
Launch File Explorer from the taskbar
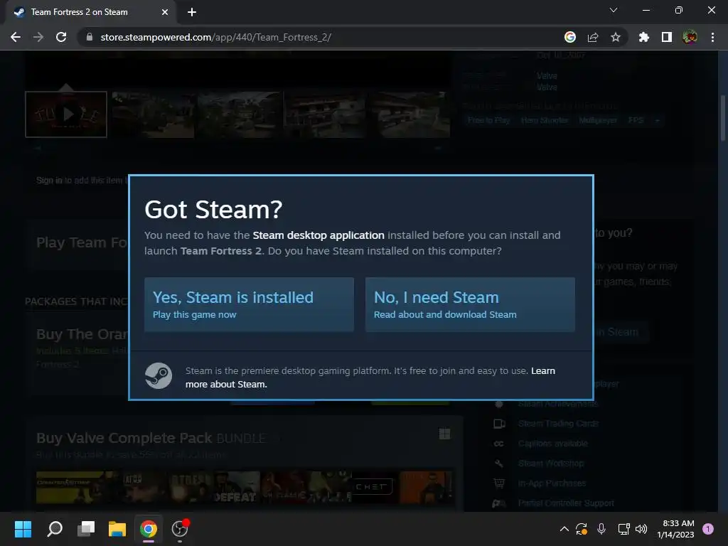click(117, 529)
